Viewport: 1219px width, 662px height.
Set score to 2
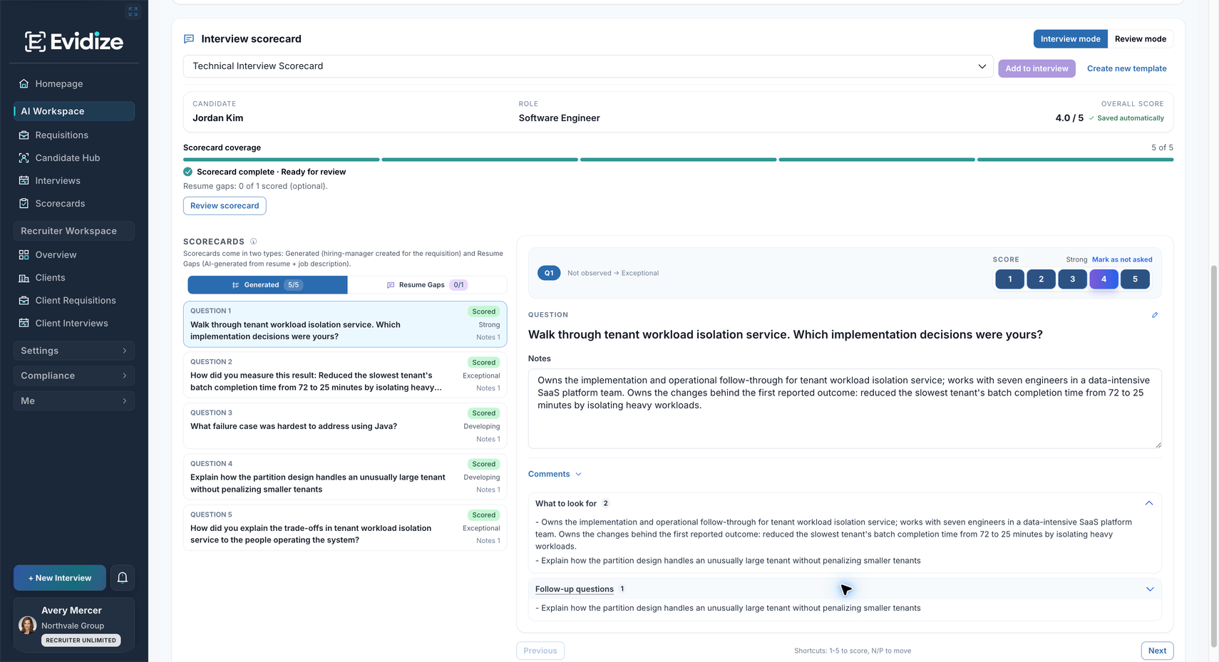click(1041, 279)
